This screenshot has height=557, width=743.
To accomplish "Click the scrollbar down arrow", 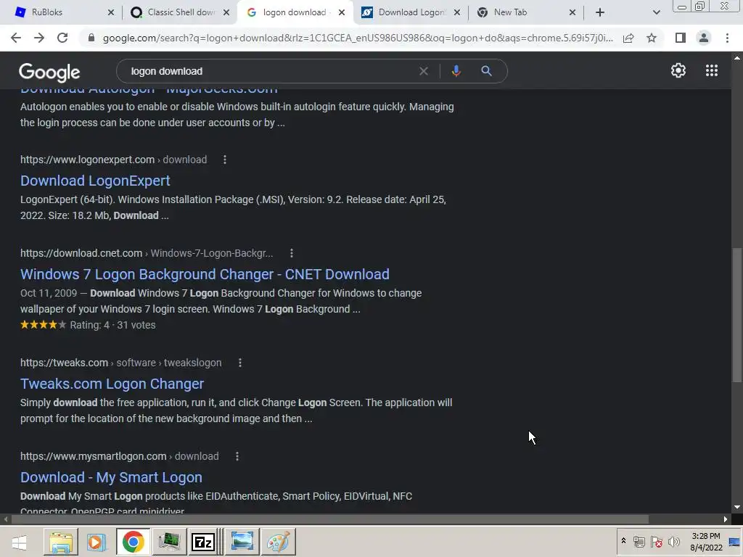I will click(x=737, y=507).
